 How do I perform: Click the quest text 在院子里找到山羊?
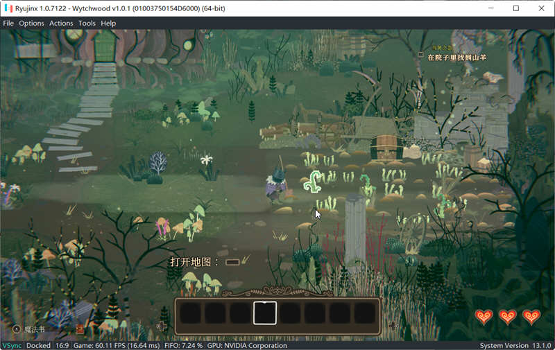457,58
